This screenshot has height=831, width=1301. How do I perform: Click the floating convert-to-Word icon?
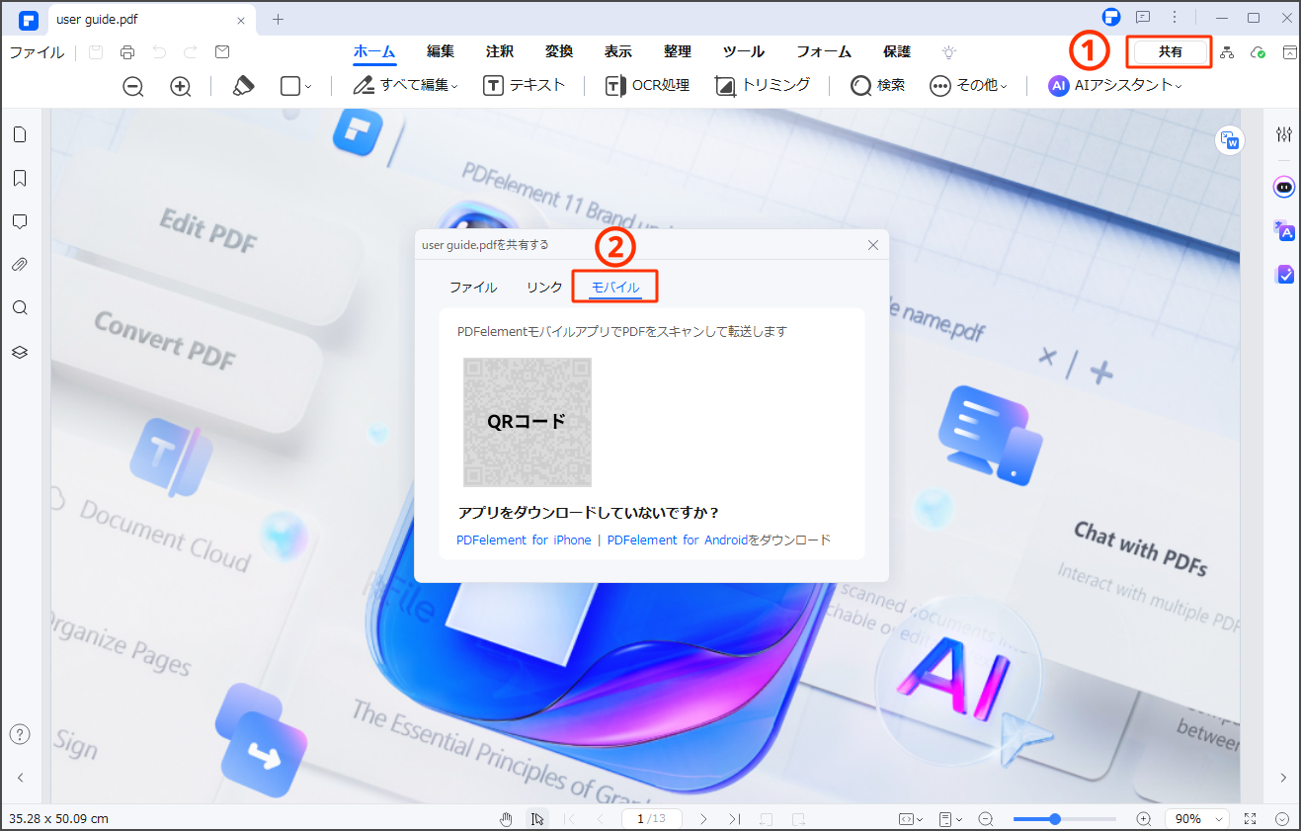pos(1230,141)
